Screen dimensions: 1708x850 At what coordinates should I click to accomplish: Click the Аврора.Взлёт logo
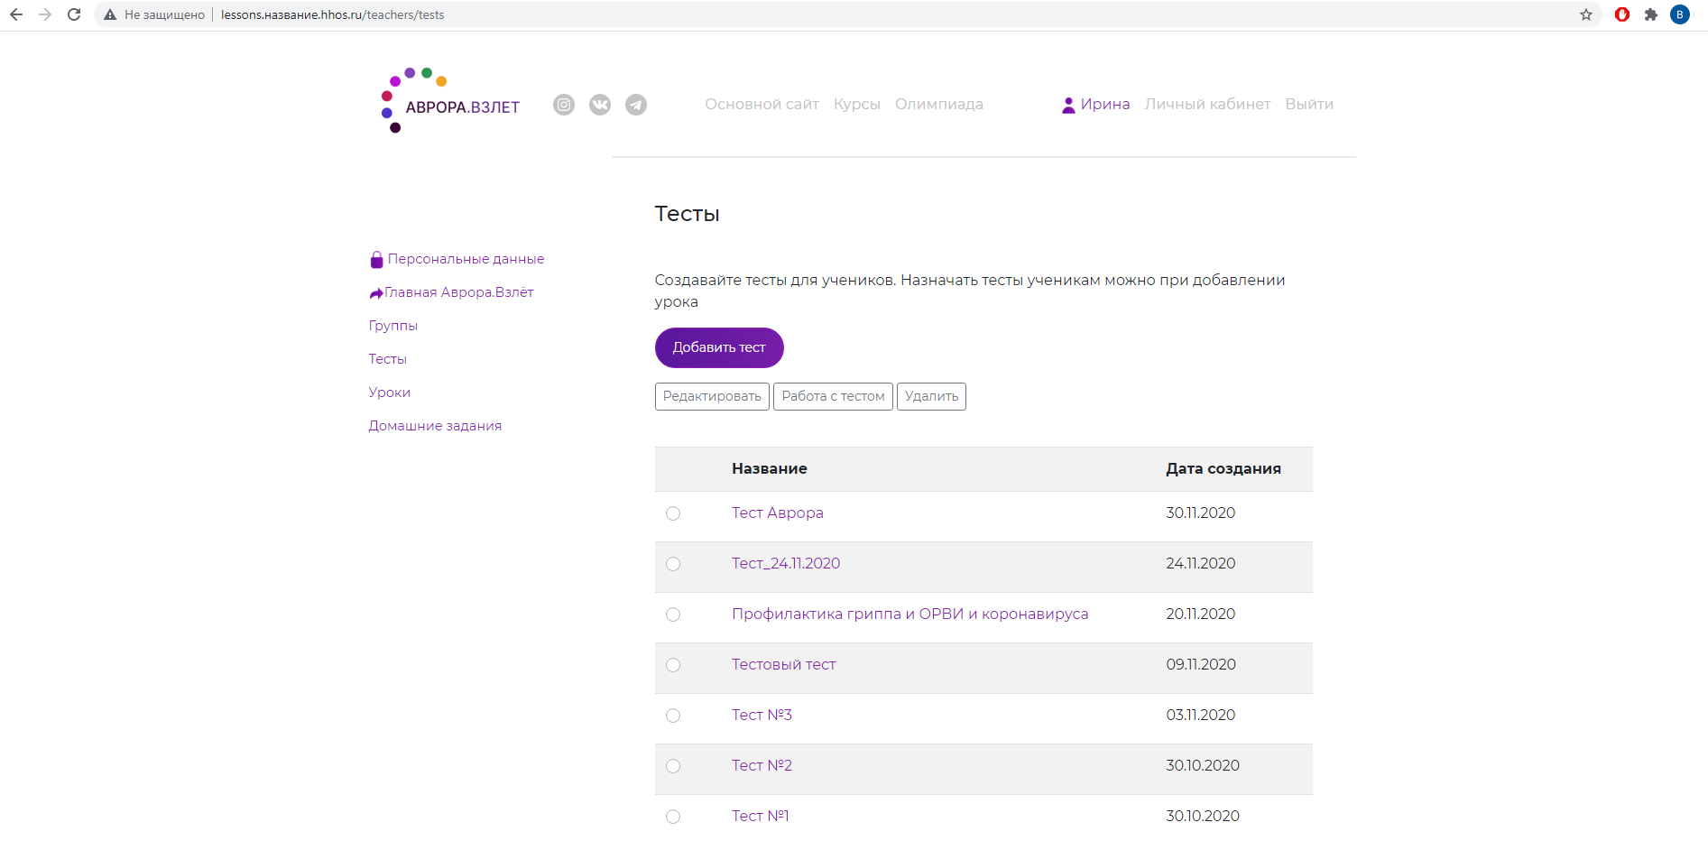[451, 103]
